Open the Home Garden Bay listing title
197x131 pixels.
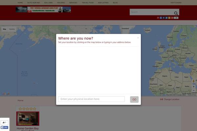[28, 129]
